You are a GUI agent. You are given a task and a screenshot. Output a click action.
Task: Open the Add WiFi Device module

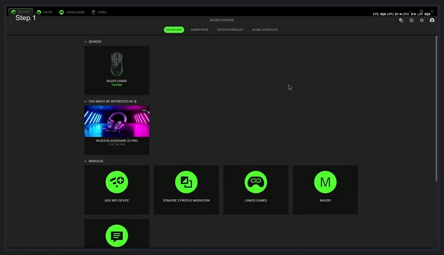point(117,190)
